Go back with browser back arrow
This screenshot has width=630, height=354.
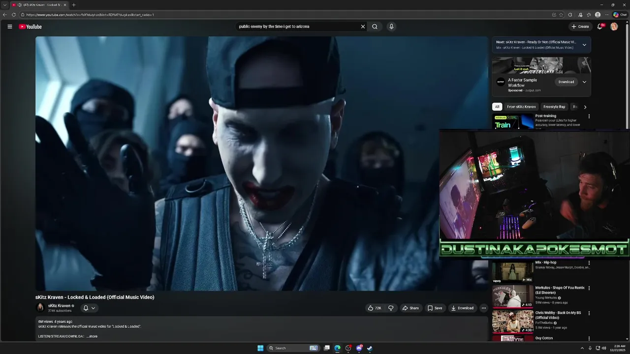tap(4, 15)
